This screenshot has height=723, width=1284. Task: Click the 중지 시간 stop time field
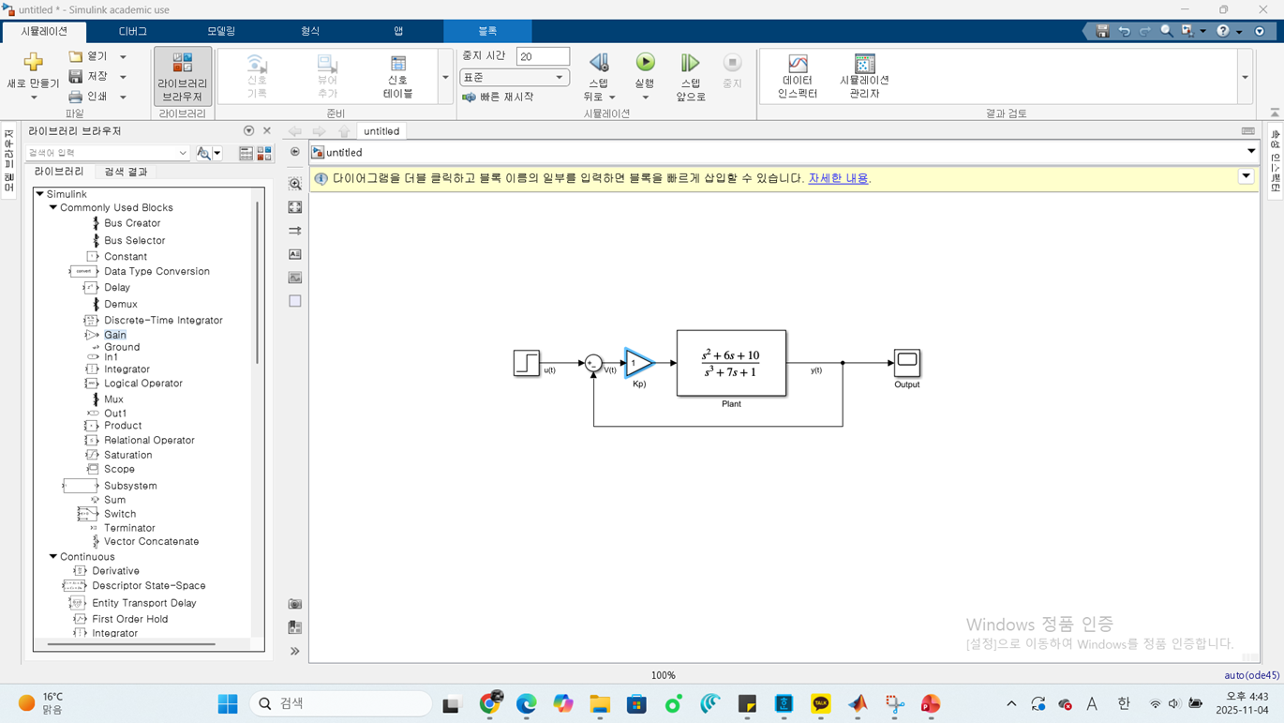[x=543, y=56]
